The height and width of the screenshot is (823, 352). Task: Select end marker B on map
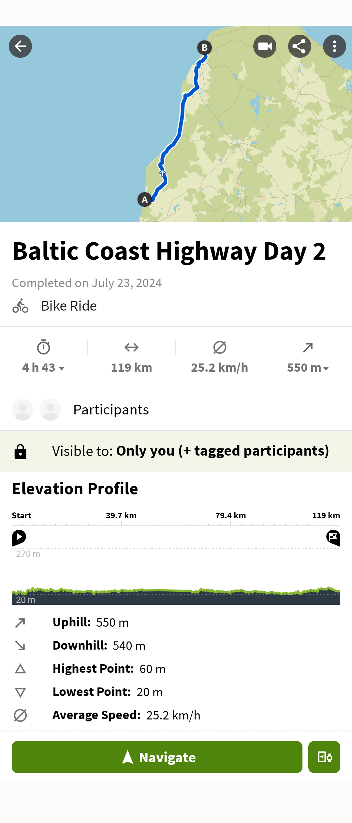pyautogui.click(x=204, y=48)
